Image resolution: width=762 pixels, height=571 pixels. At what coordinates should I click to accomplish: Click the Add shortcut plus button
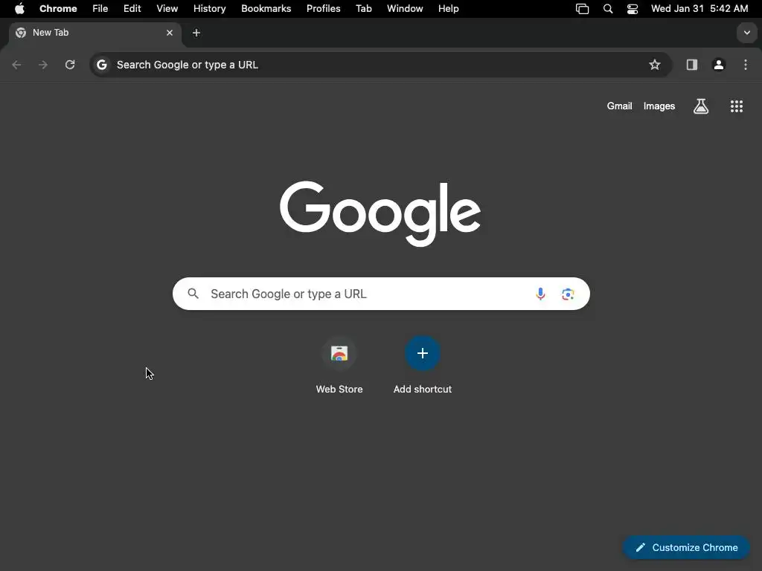[x=423, y=353]
